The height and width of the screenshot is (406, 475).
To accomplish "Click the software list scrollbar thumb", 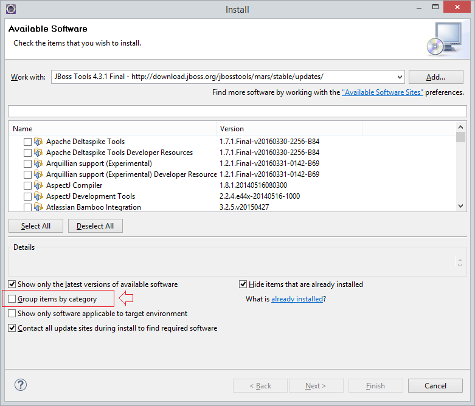I will (x=460, y=137).
